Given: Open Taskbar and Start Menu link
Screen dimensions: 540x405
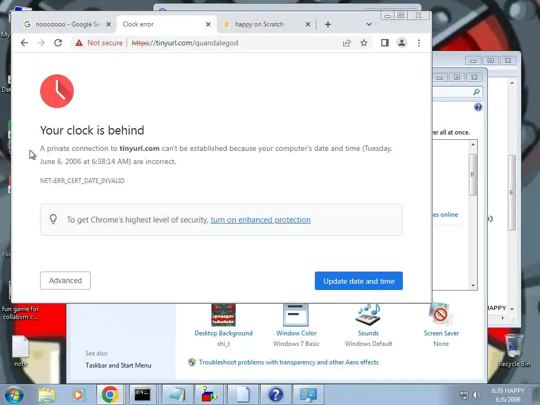Looking at the screenshot, I should [118, 365].
